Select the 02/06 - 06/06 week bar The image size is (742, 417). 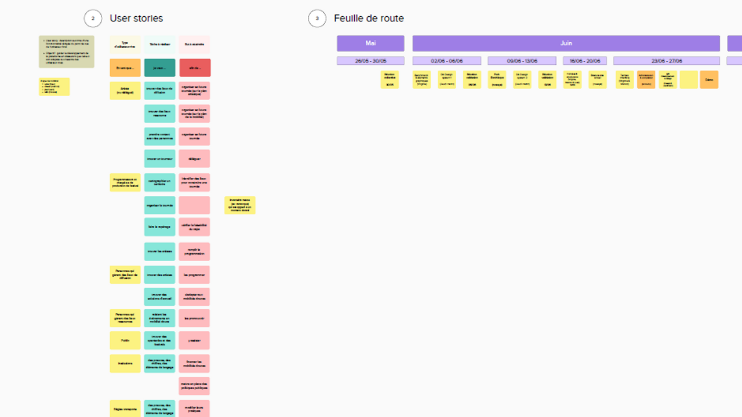[x=446, y=61]
